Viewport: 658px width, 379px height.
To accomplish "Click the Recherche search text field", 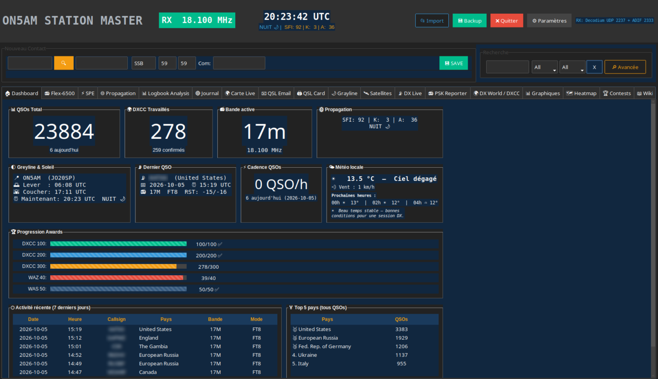I will click(507, 67).
